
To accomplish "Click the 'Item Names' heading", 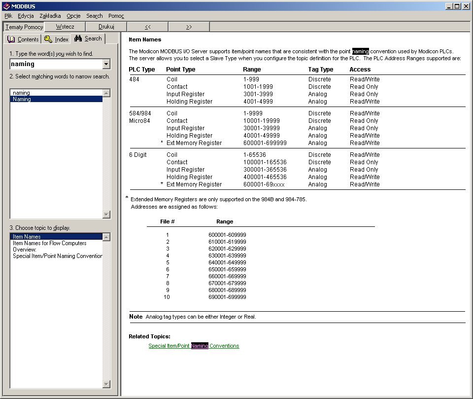I will click(x=145, y=39).
